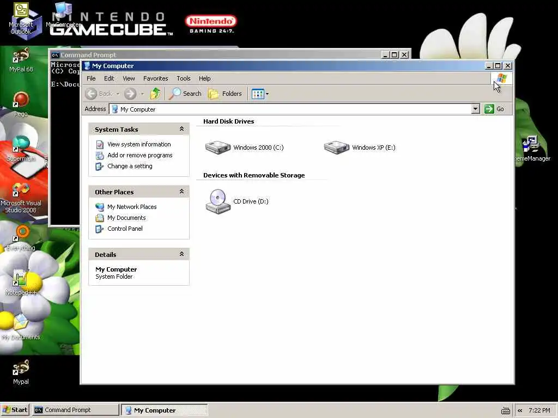Click the Hard Disk Drives group header

228,121
